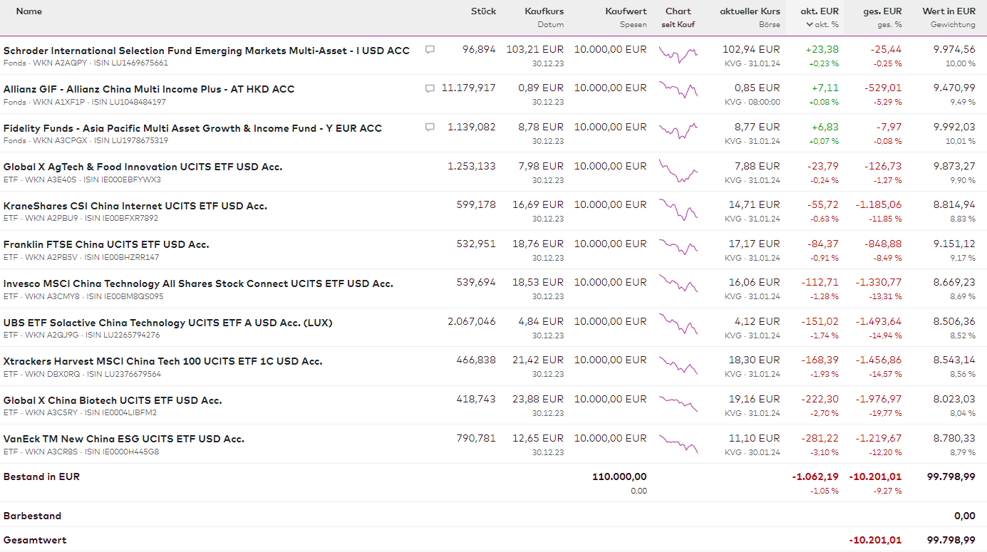Screen dimensions: 987x552
Task: Open the note icon for Fidelity Asia Pacific fund
Action: pos(430,127)
